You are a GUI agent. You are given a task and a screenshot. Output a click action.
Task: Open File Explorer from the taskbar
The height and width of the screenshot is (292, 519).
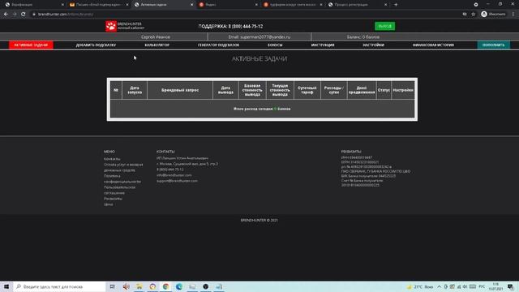[x=139, y=286]
